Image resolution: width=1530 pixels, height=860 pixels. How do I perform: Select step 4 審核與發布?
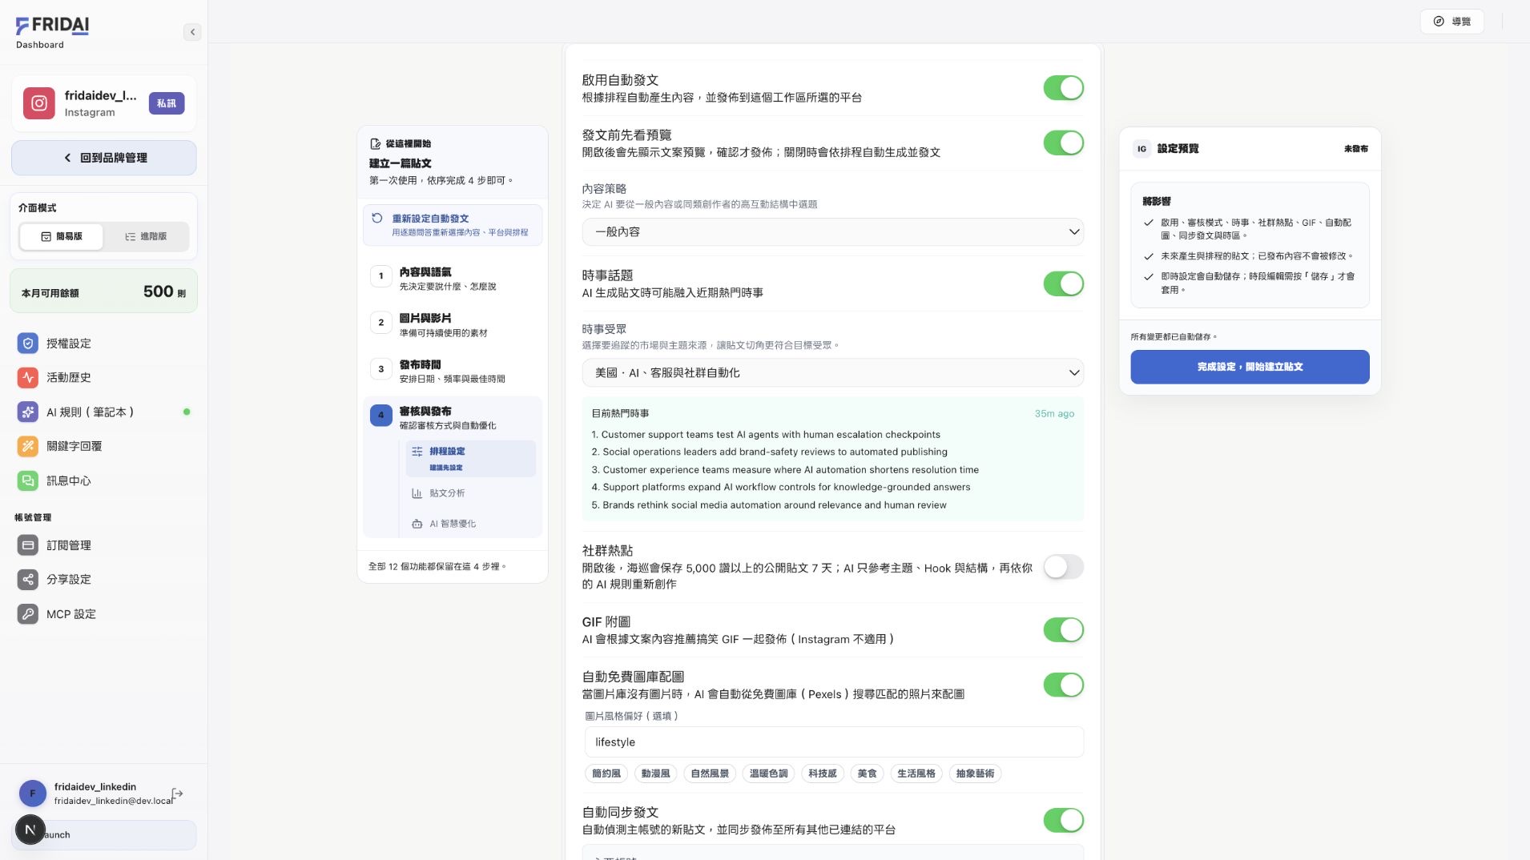pos(453,417)
